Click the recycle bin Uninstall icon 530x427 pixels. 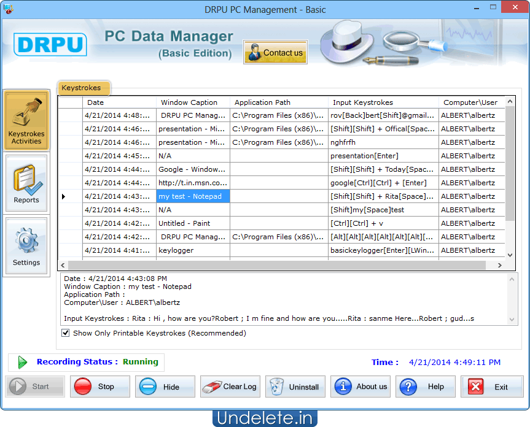pos(276,387)
